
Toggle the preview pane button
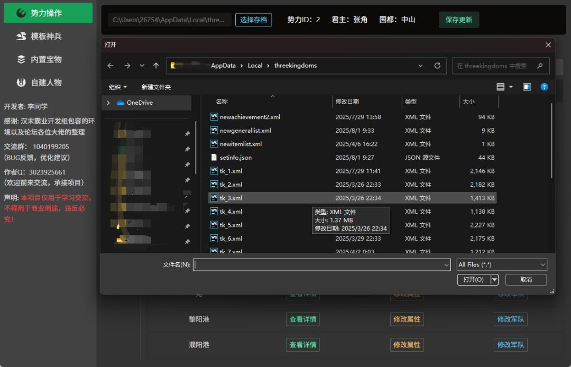(527, 87)
